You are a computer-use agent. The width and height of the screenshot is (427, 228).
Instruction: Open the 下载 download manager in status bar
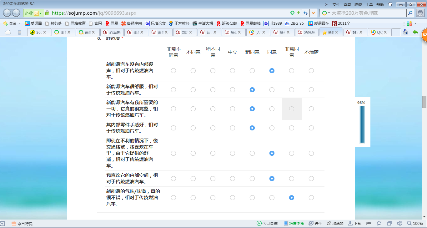coord(355,223)
